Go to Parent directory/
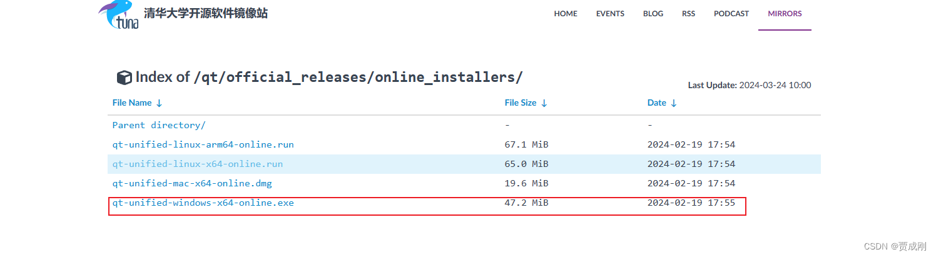 click(159, 125)
